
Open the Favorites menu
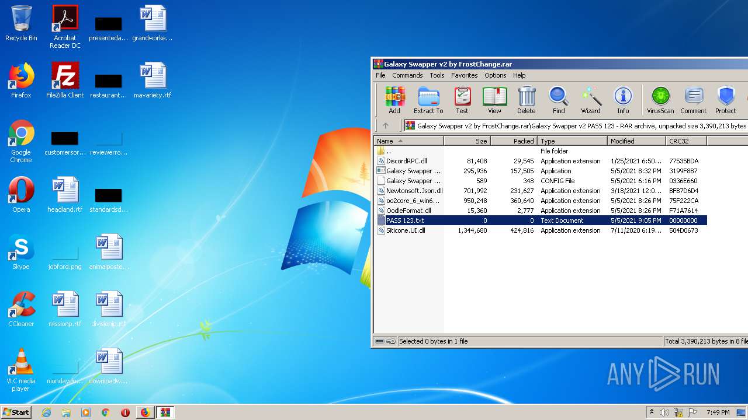(x=465, y=75)
